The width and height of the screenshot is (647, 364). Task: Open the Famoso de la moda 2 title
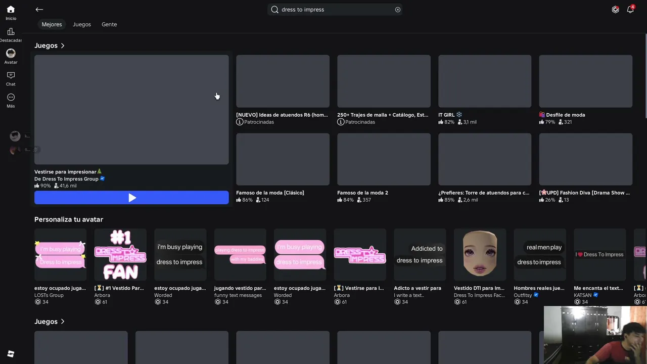point(362,193)
